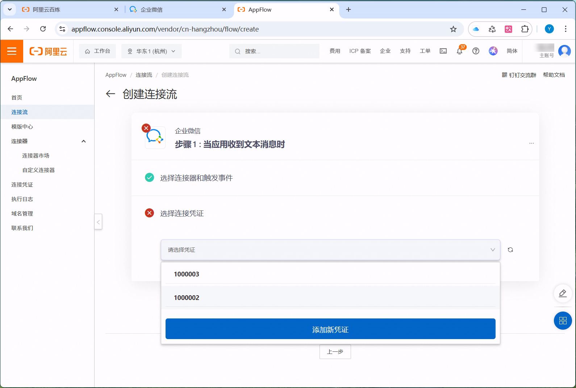This screenshot has width=576, height=388.
Task: Click the cloud extension icon
Action: click(476, 29)
